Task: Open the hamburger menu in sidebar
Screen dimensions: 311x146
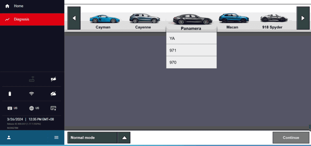Action: (56, 138)
